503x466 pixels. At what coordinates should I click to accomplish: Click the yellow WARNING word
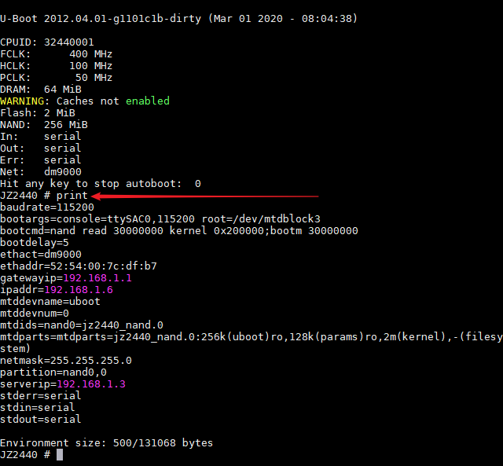pyautogui.click(x=22, y=101)
